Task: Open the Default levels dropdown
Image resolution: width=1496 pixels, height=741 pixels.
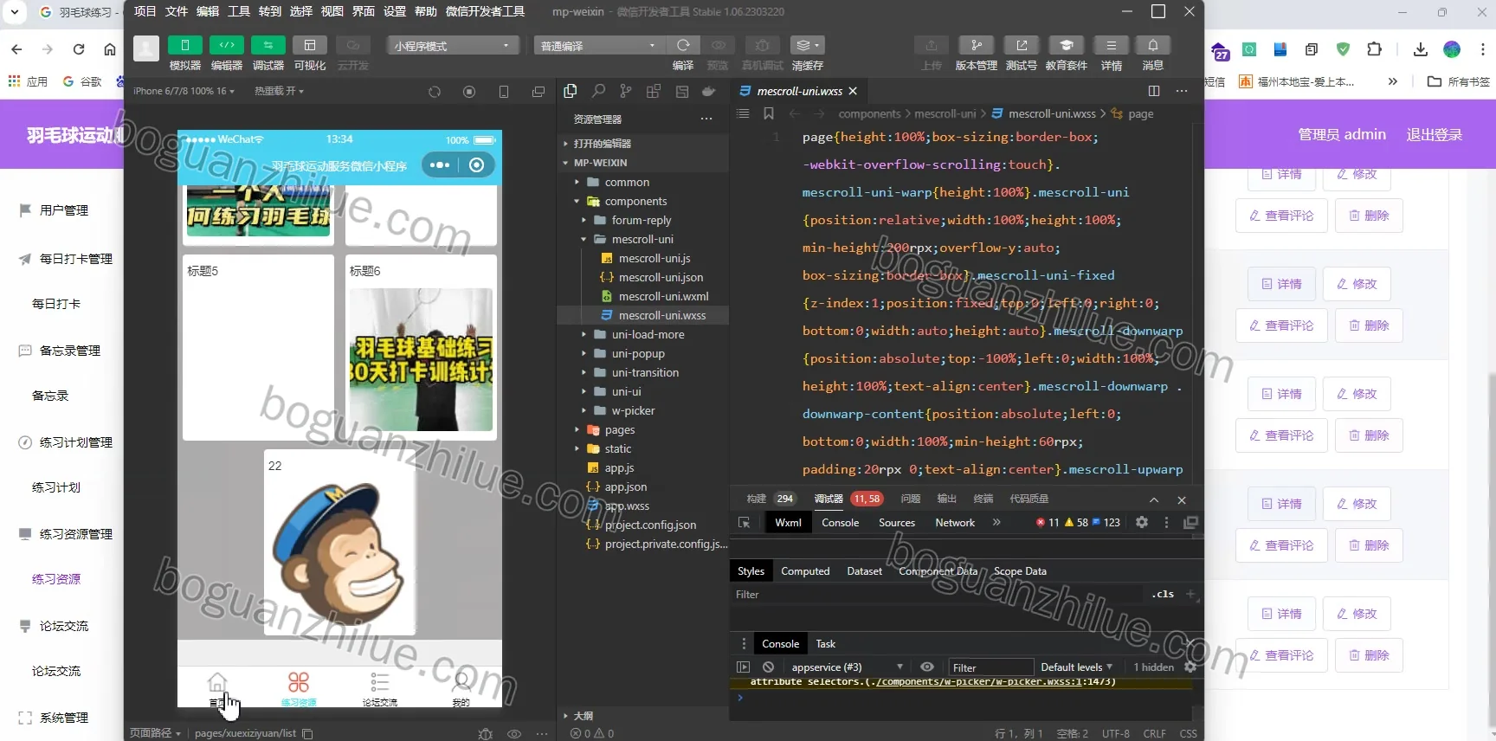Action: [x=1076, y=667]
